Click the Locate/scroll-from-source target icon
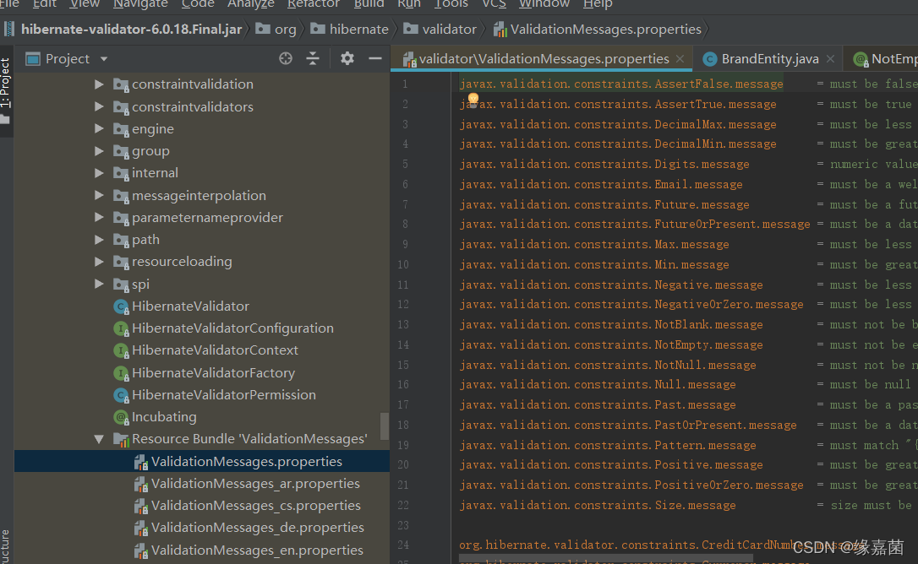The width and height of the screenshot is (918, 564). (x=285, y=58)
